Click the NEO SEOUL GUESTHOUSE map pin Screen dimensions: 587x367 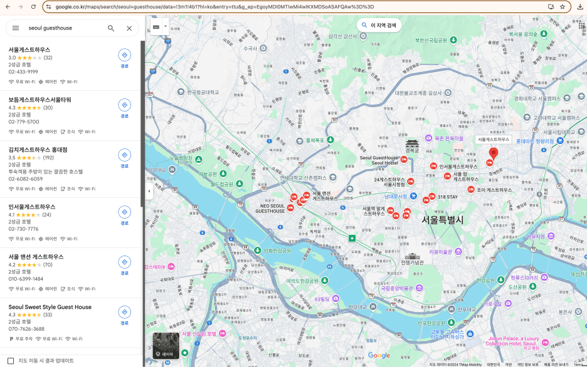point(290,208)
